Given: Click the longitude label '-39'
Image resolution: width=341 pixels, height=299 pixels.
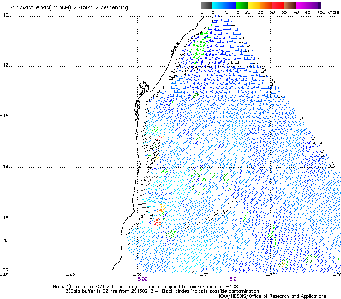Looking at the screenshot, I should [137, 275].
